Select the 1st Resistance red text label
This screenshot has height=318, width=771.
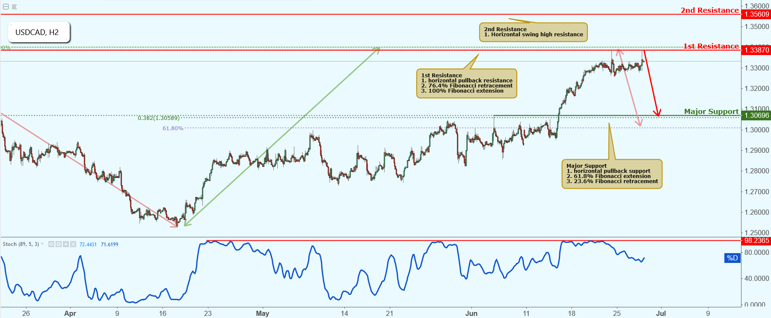711,46
